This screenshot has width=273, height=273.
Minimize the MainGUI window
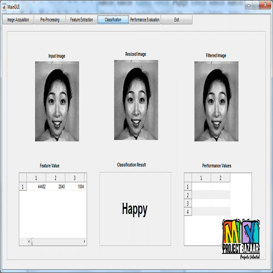[x=248, y=5]
